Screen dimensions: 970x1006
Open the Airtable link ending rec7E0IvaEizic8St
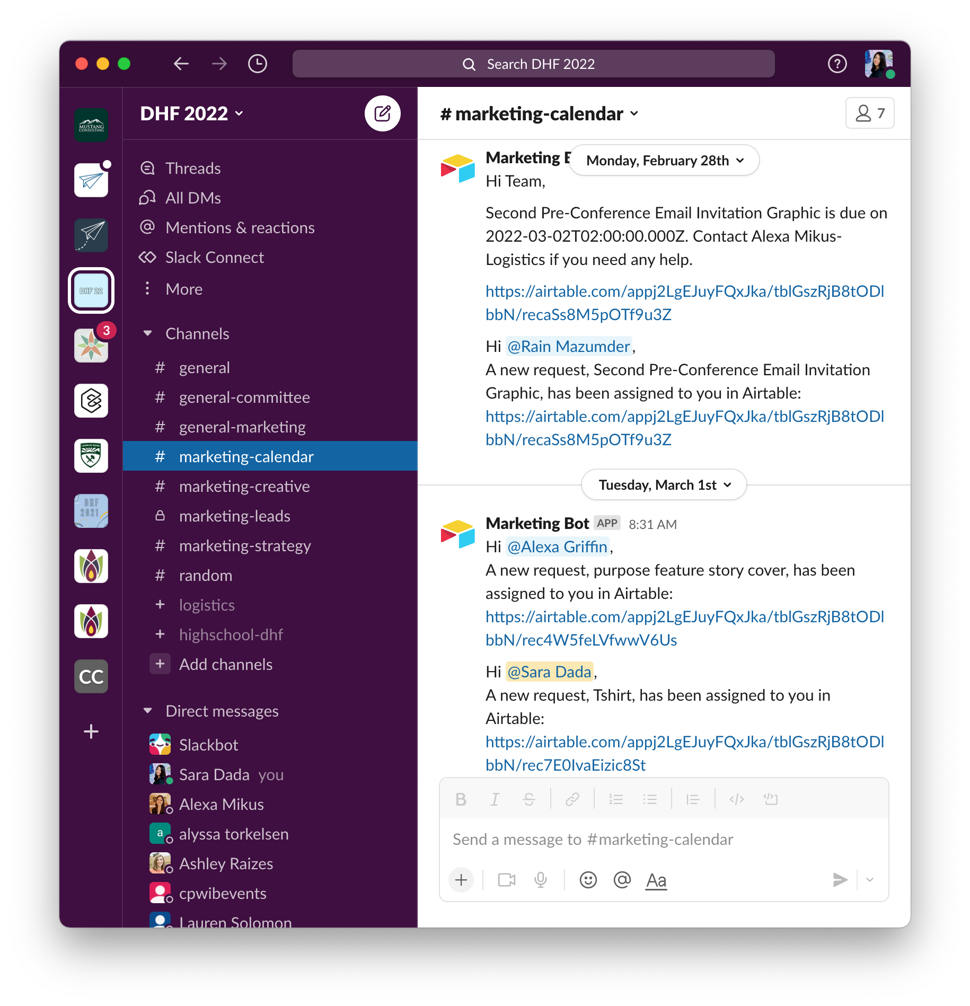coord(685,753)
